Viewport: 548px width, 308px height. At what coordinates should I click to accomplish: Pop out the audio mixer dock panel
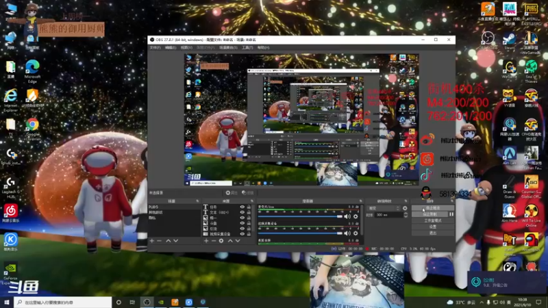point(360,201)
